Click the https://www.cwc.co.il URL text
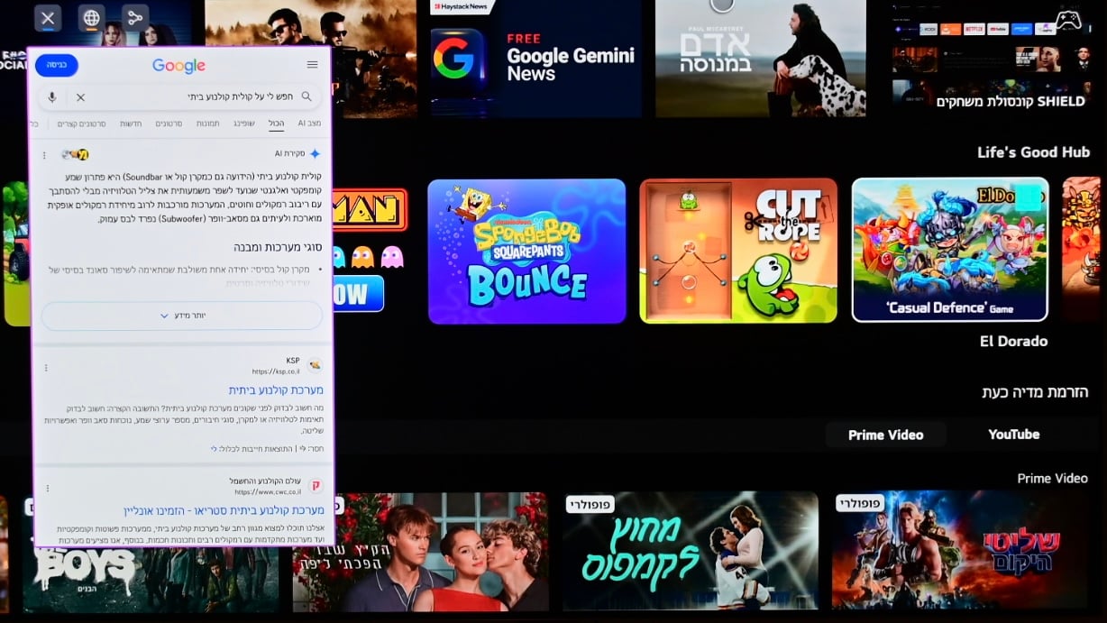Image resolution: width=1107 pixels, height=623 pixels. (x=267, y=492)
